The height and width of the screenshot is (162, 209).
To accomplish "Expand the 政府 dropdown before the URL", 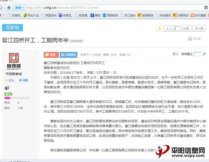I will click(19, 8).
